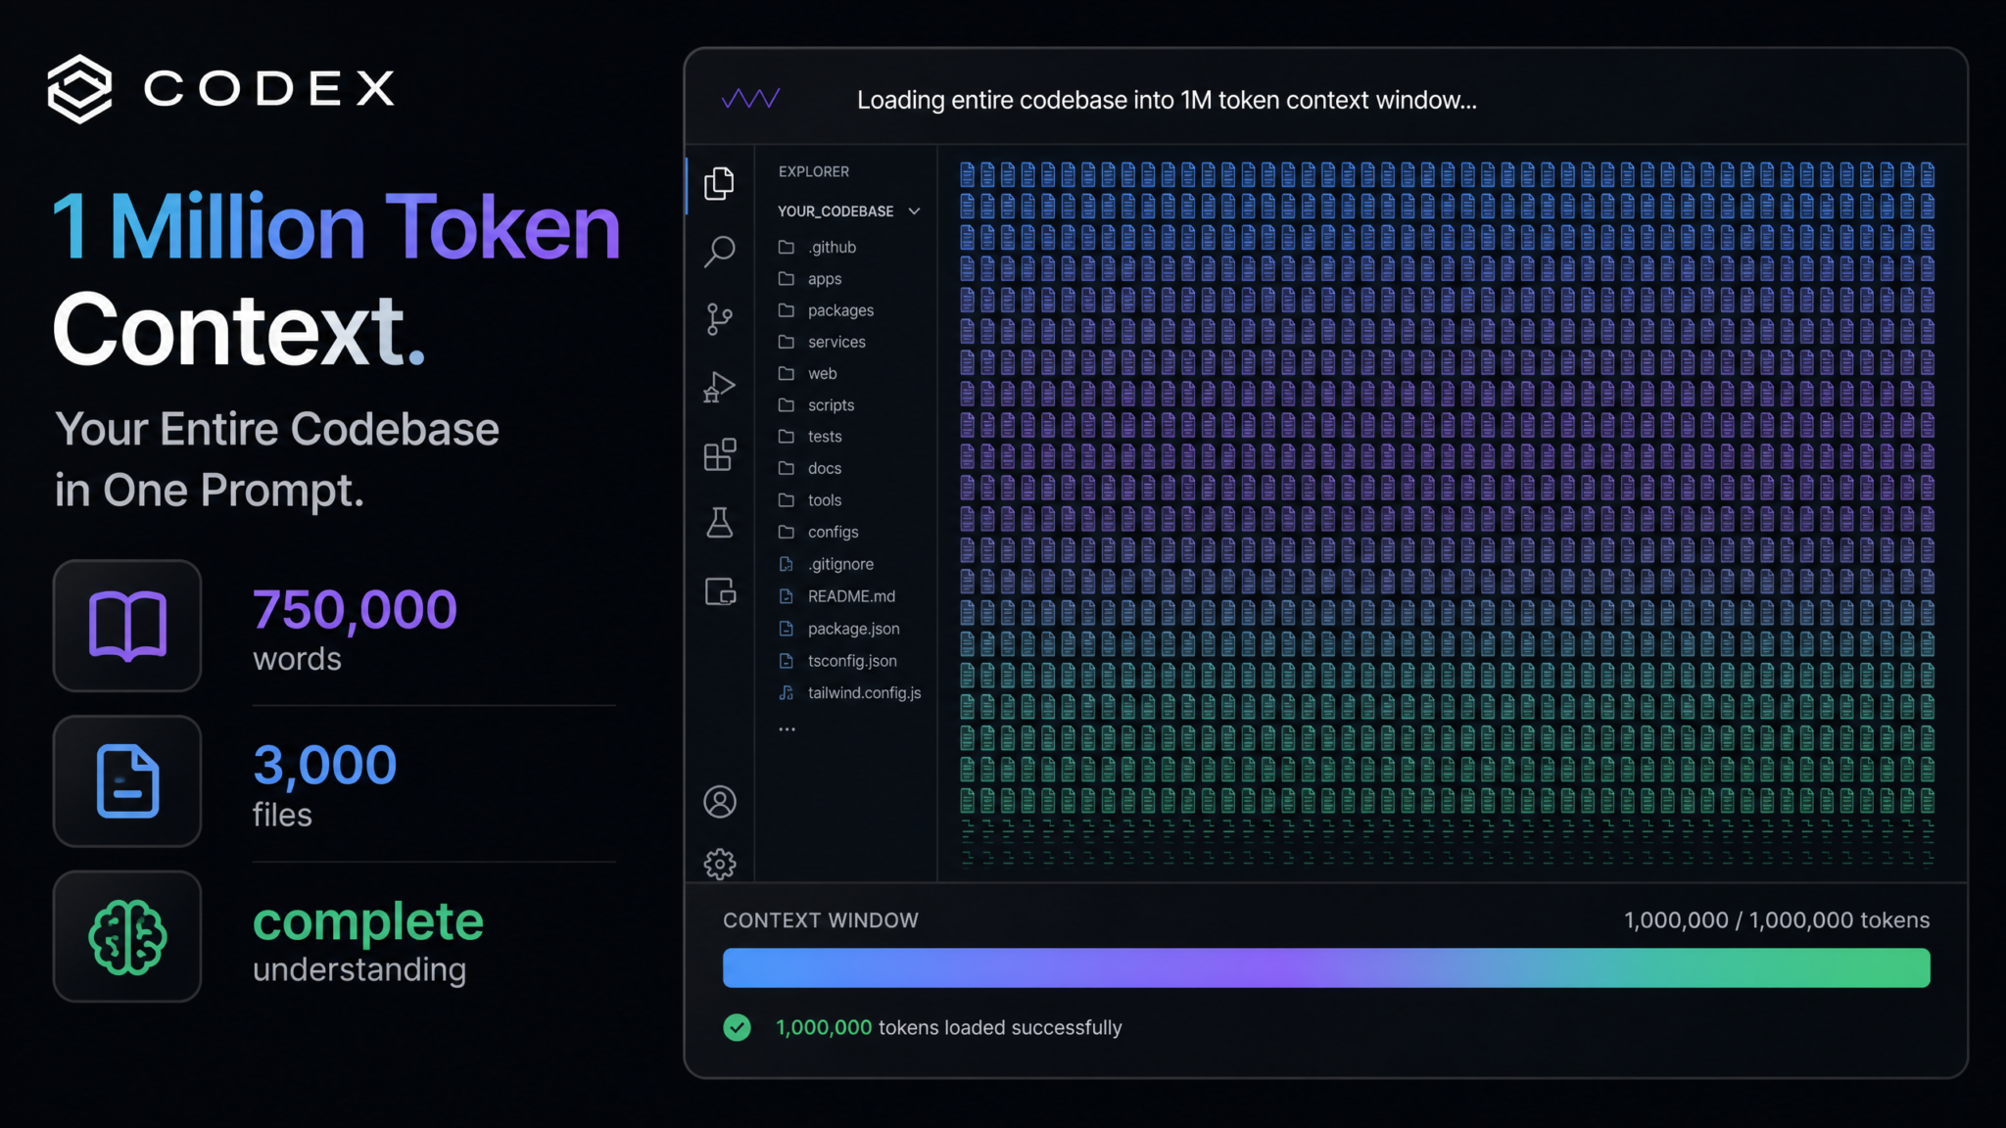Image resolution: width=2006 pixels, height=1128 pixels.
Task: Open the Search magnifier in activity bar
Action: (x=719, y=251)
